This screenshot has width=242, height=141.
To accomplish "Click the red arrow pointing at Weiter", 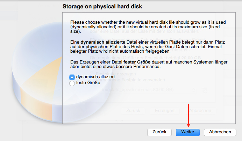I will [189, 115].
